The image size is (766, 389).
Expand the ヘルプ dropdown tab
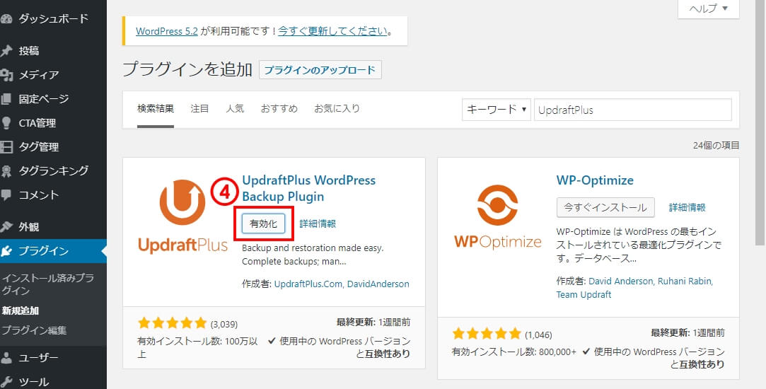[x=708, y=8]
